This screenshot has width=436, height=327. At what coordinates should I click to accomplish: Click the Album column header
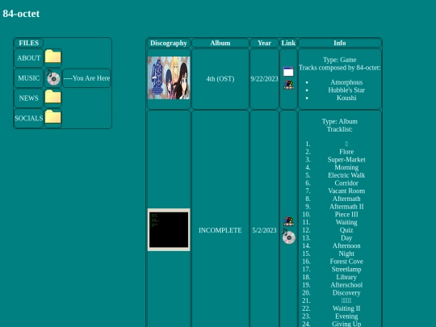220,43
